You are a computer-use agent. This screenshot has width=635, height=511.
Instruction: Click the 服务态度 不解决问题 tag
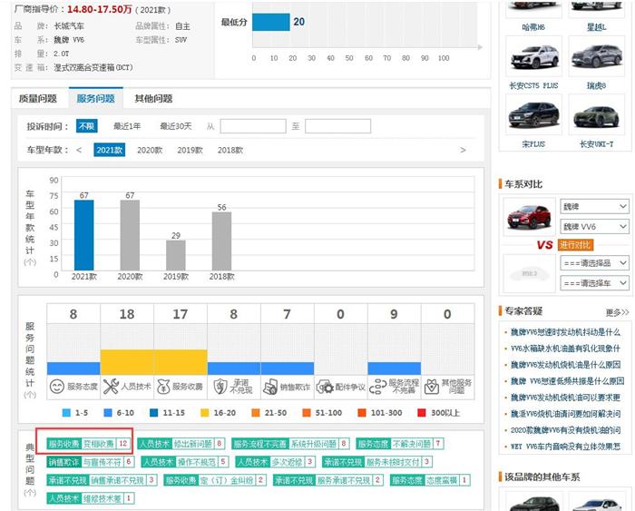point(400,444)
